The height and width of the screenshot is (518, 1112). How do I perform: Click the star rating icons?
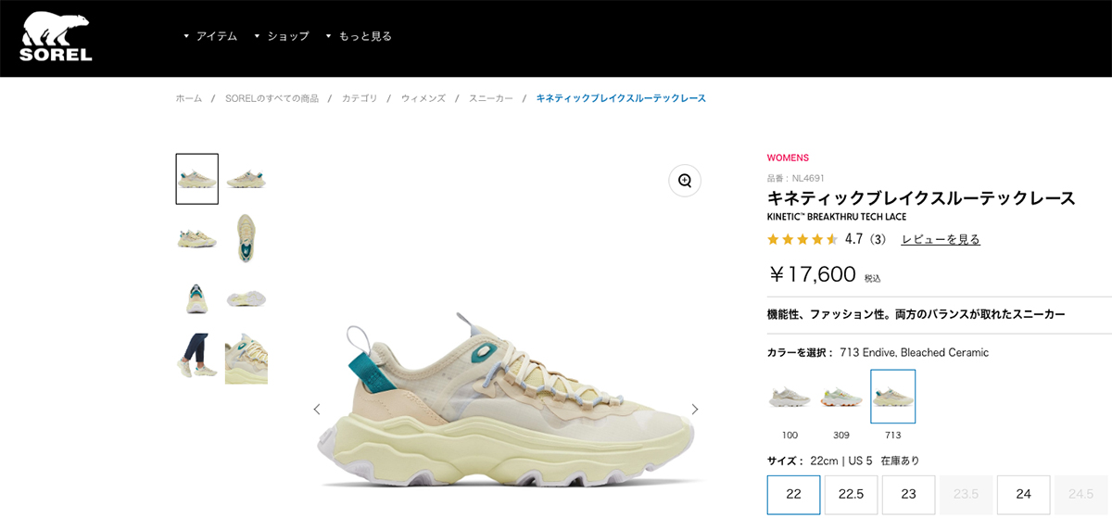tap(802, 239)
